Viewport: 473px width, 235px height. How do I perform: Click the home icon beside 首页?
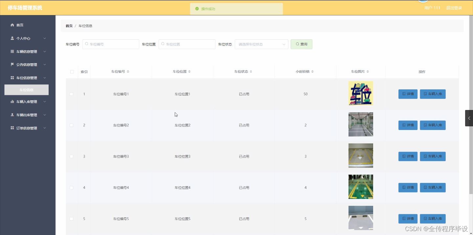click(12, 25)
